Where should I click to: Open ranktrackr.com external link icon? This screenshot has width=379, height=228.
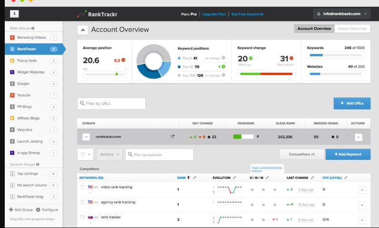pos(172,136)
